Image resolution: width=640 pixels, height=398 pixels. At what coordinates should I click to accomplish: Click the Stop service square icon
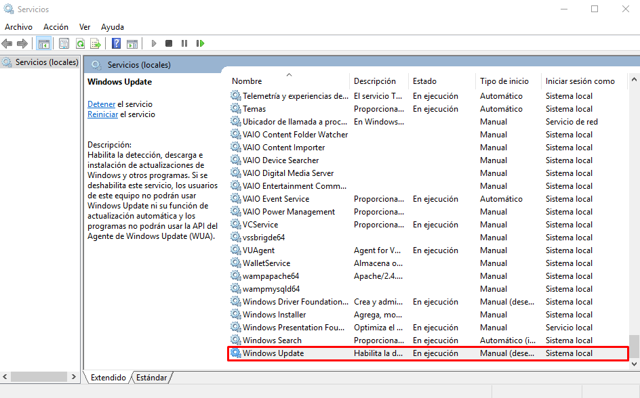[169, 43]
